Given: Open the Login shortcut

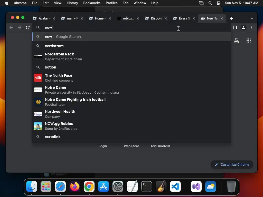Looking at the screenshot, I should coord(103,146).
